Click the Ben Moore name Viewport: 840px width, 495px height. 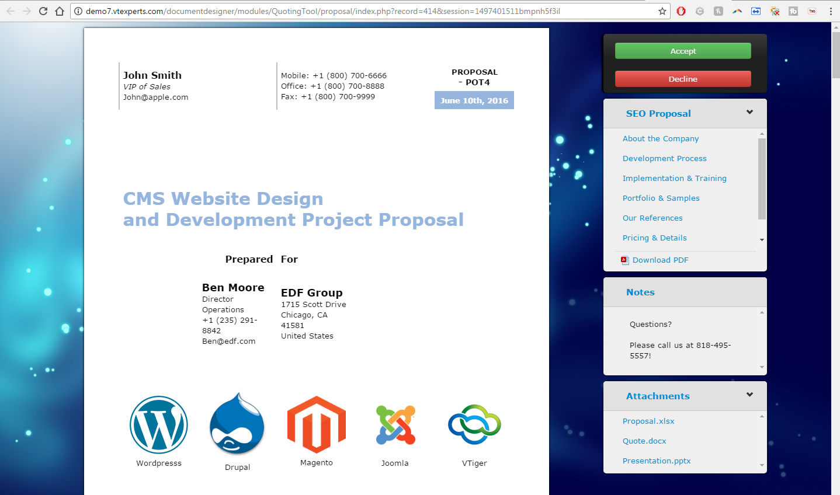pyautogui.click(x=233, y=287)
